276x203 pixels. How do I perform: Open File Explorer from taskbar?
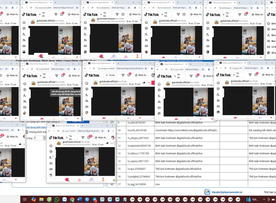pyautogui.click(x=41, y=199)
